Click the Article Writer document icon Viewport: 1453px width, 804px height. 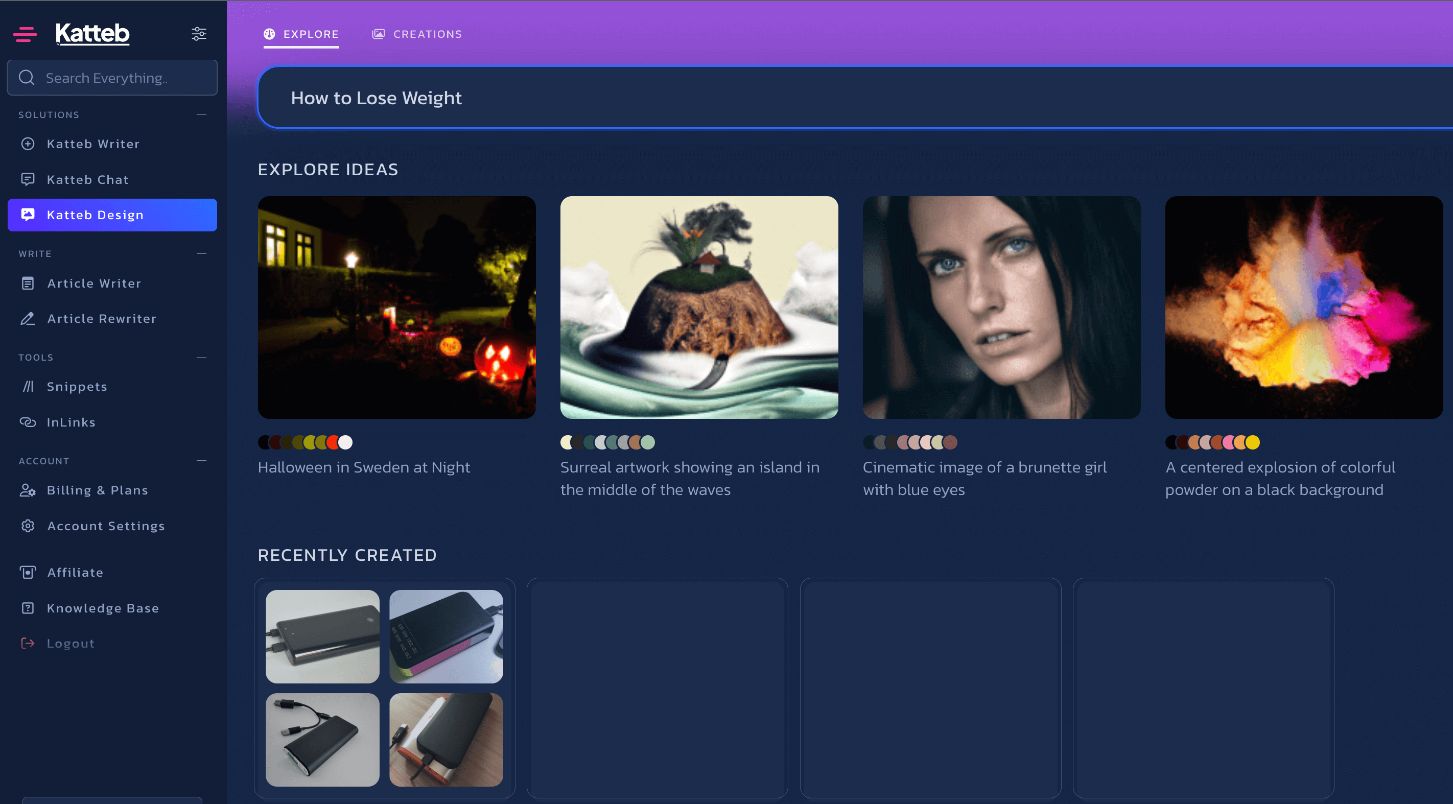pos(28,283)
